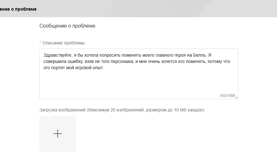Click the red required asterisk marker
The height and width of the screenshot is (154, 277).
(40, 43)
